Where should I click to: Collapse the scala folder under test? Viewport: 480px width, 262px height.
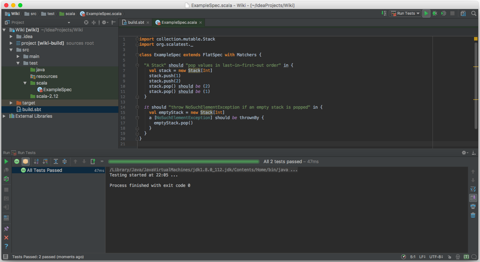tap(25, 83)
